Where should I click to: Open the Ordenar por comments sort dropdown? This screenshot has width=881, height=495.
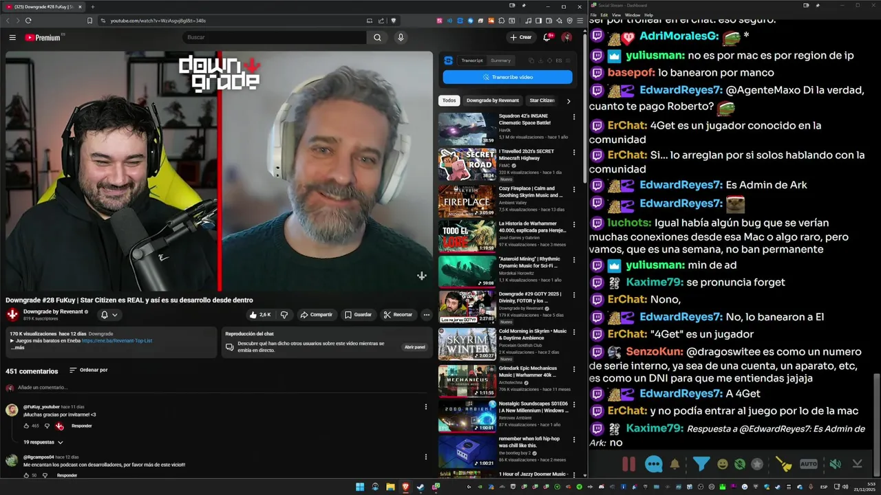[x=89, y=370]
